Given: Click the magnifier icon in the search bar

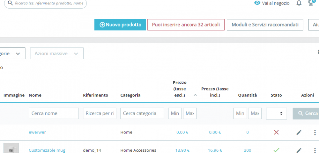Looking at the screenshot, I should point(10,3).
